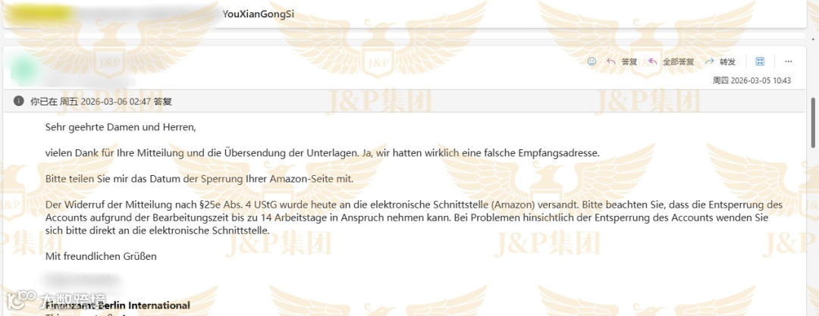Click the received date 周四 2026-03-05 10:43

click(752, 81)
